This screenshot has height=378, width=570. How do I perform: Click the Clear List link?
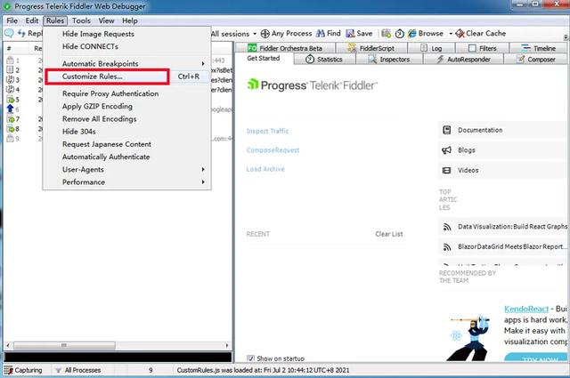[389, 234]
